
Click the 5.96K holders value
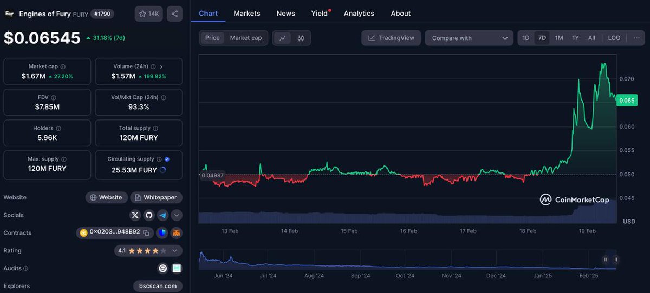click(x=47, y=138)
